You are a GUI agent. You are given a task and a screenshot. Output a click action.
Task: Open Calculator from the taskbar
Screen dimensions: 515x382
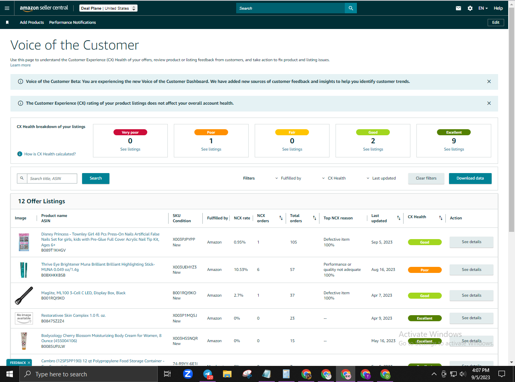click(x=286, y=374)
